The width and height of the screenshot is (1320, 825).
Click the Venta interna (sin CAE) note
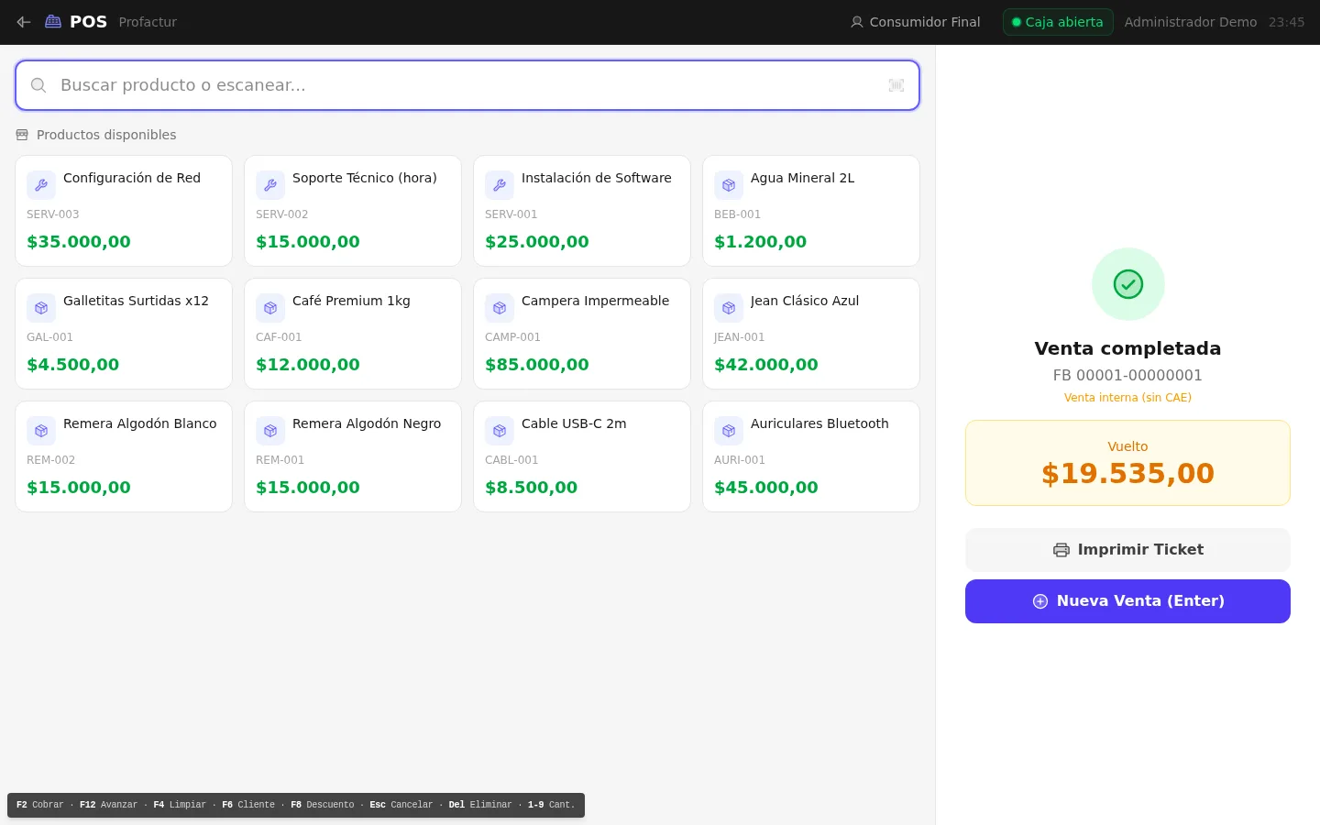[1127, 398]
